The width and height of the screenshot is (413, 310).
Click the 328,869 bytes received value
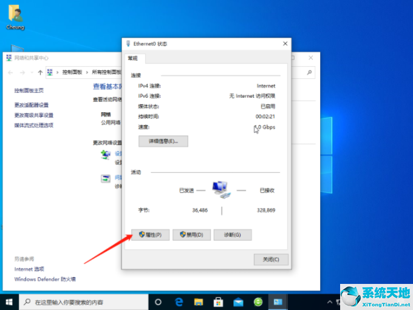click(266, 211)
